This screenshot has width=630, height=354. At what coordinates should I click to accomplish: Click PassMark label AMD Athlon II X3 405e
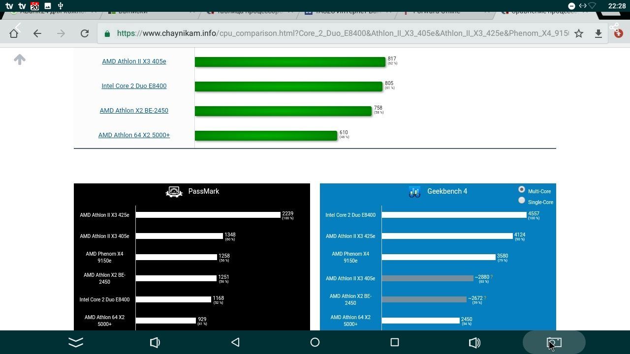(x=104, y=236)
